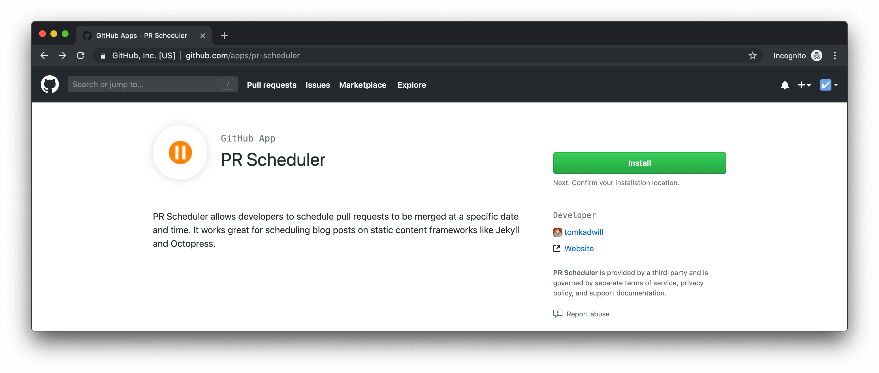This screenshot has height=373, width=879.
Task: Reload the page
Action: click(80, 55)
